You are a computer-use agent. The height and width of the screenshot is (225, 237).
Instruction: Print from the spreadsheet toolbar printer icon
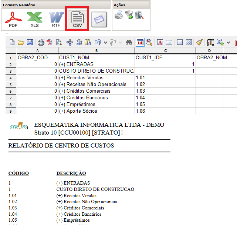tap(41, 42)
